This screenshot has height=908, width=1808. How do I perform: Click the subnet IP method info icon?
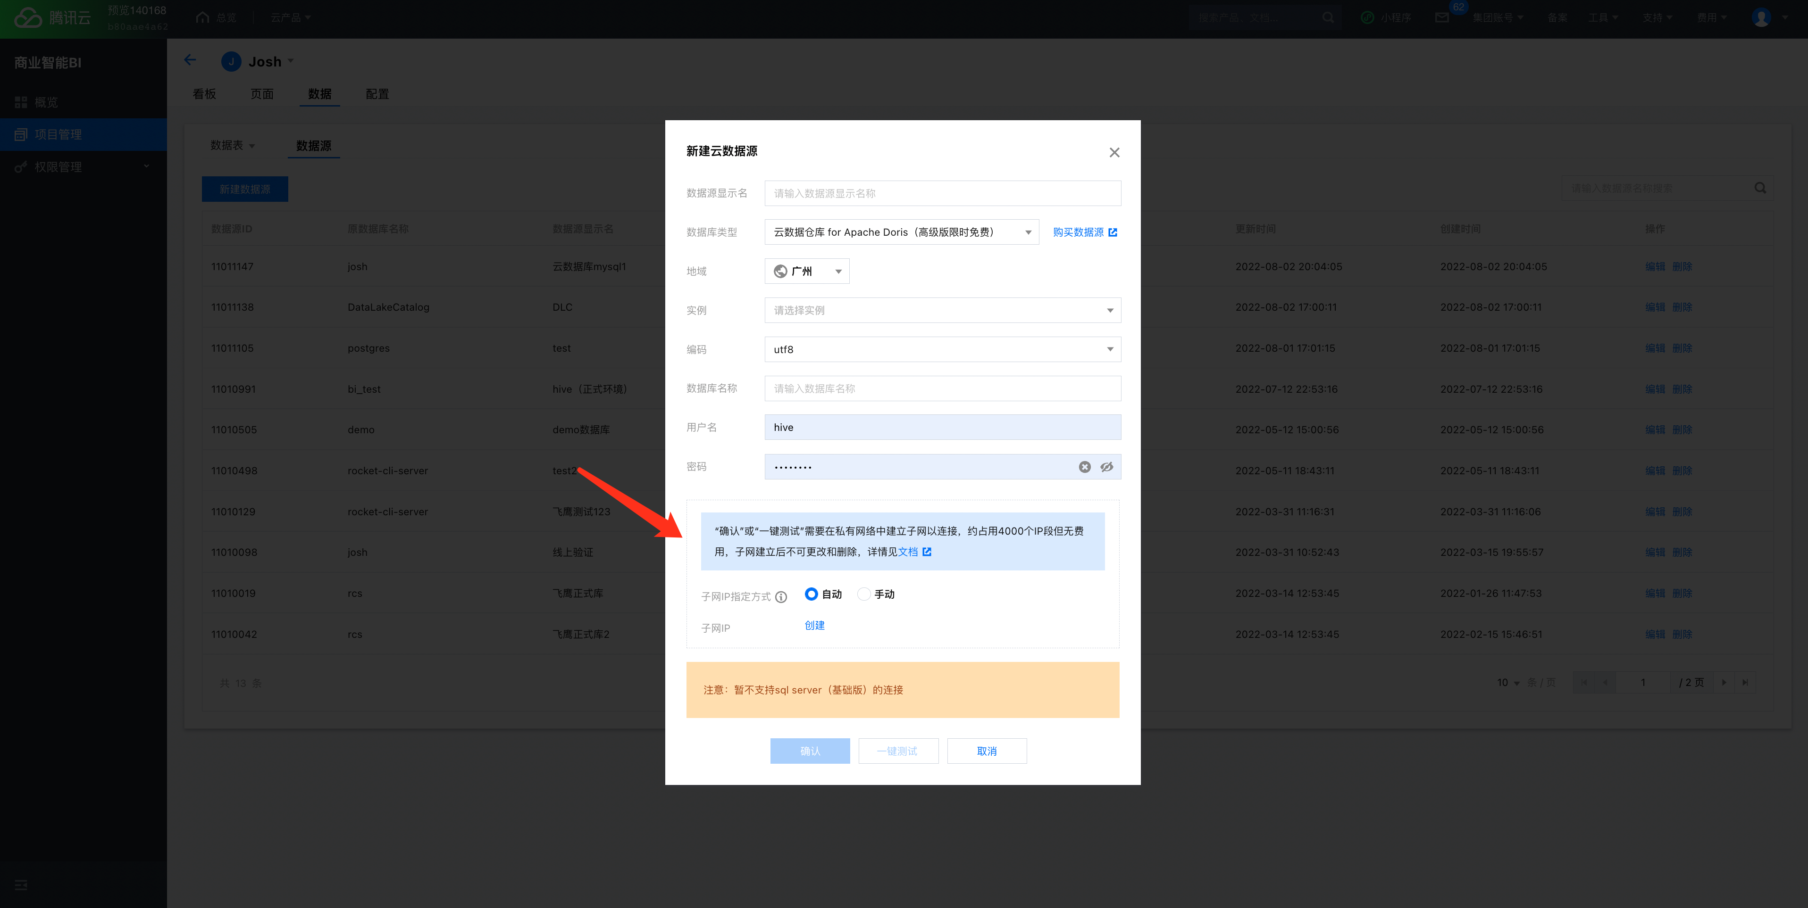tap(781, 597)
